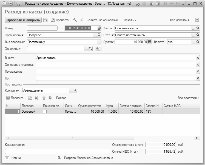The width and height of the screenshot is (205, 165).
Task: Click the save diskette icon in toolbar
Action: [45, 20]
